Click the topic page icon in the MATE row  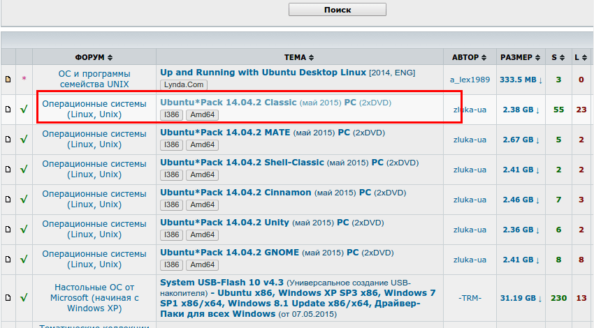tap(8, 139)
